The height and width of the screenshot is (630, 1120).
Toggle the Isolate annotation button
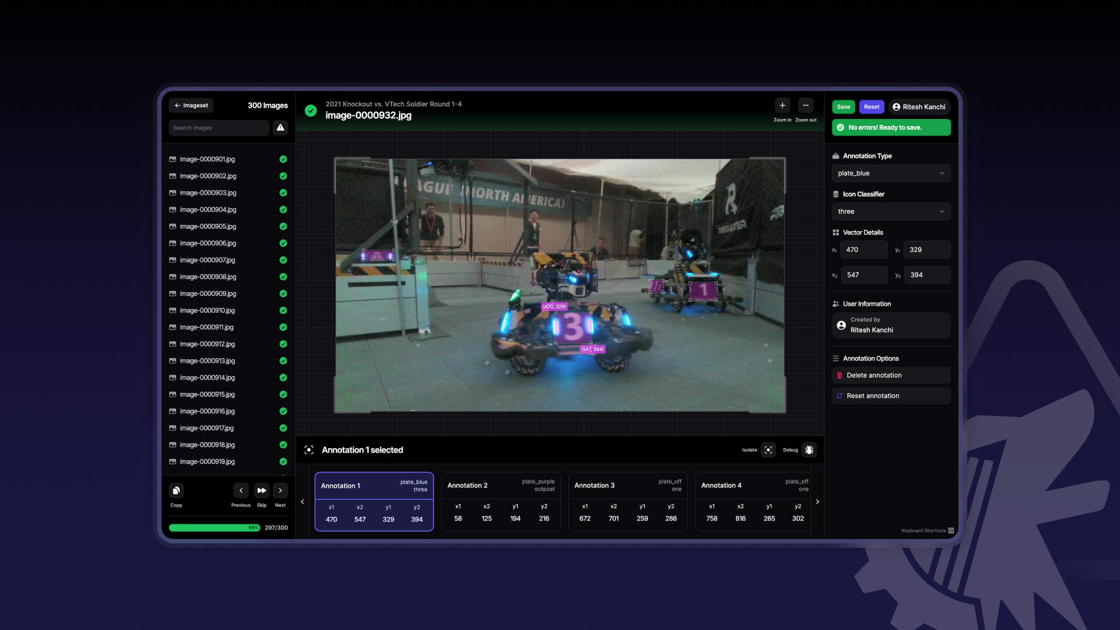tap(768, 450)
